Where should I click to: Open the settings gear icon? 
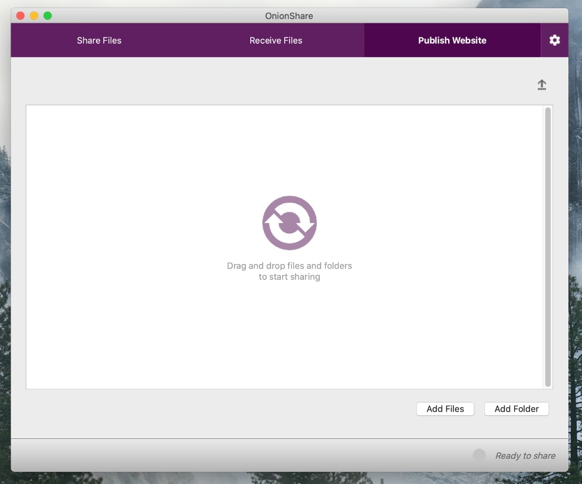pos(554,40)
